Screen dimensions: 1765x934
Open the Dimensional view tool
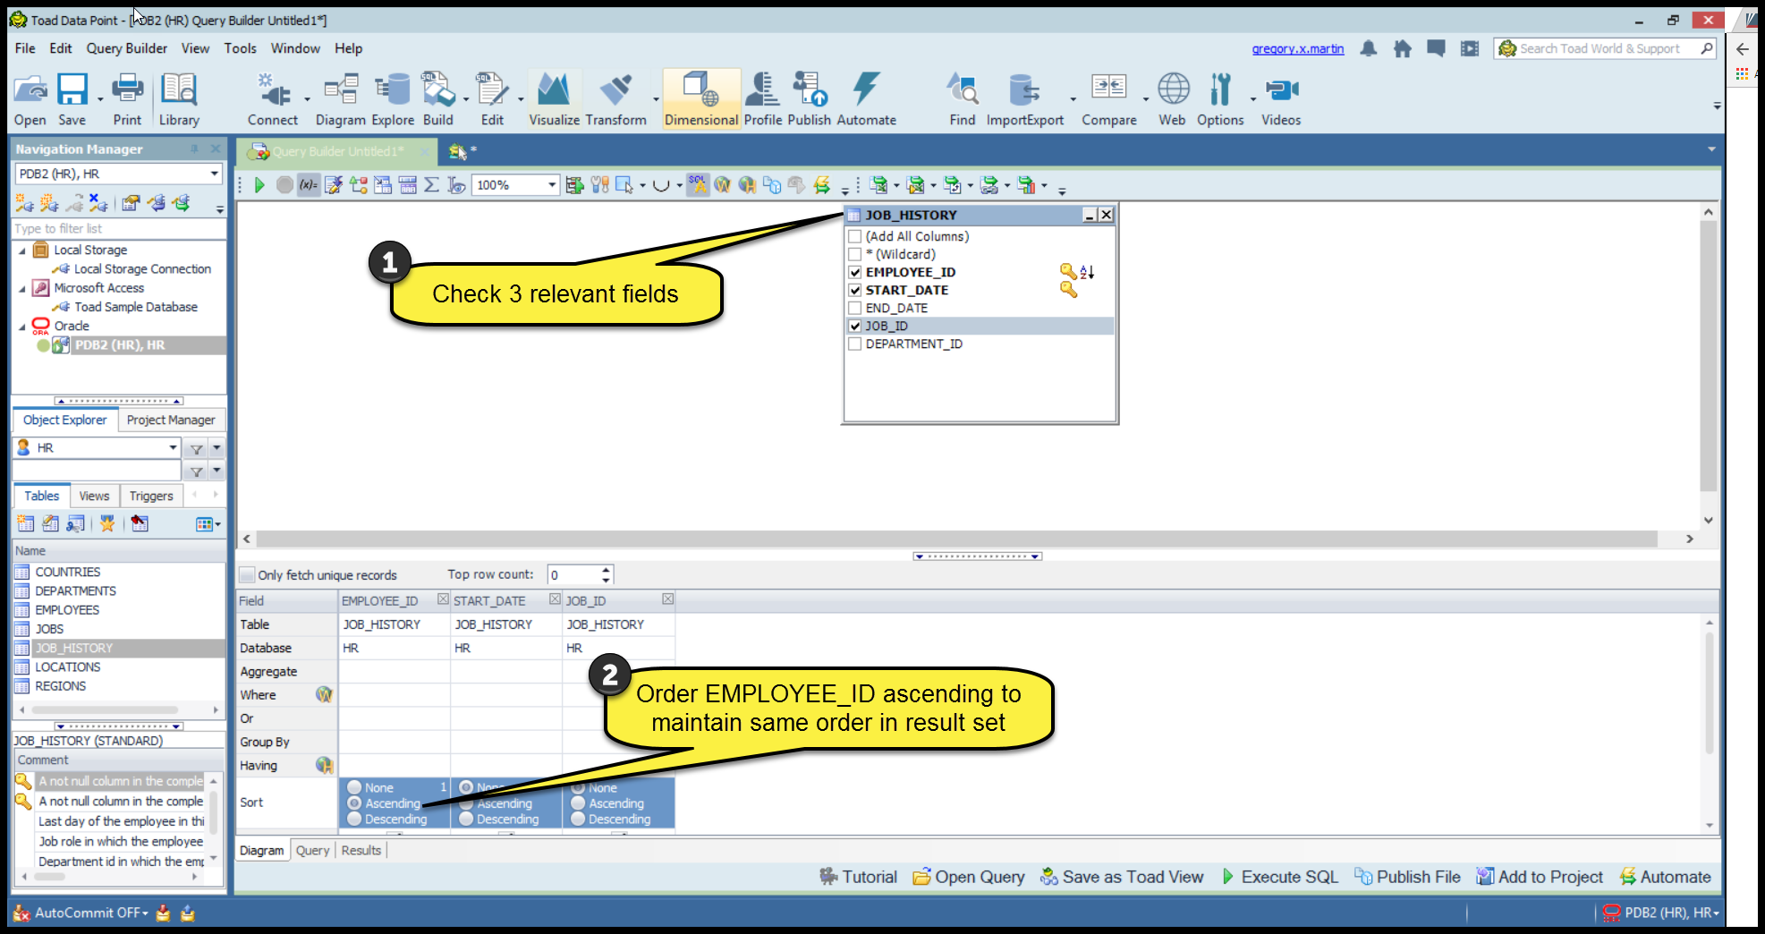coord(701,99)
